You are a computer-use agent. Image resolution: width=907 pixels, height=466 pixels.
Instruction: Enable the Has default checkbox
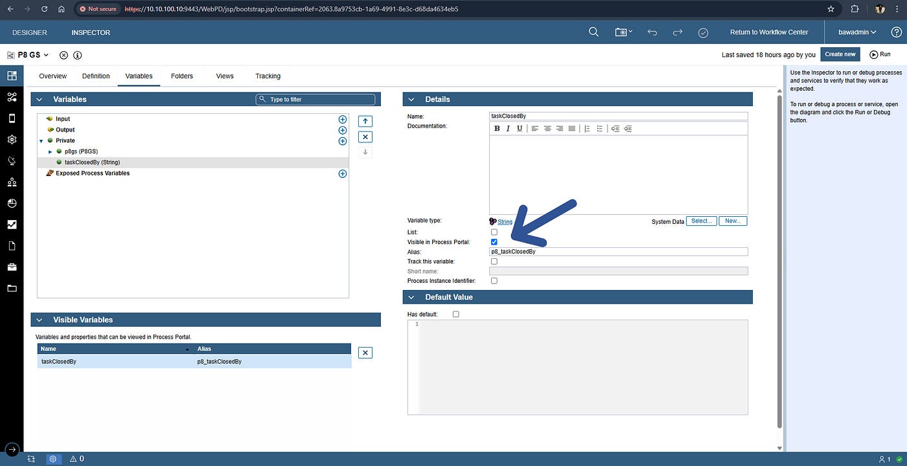coord(455,314)
